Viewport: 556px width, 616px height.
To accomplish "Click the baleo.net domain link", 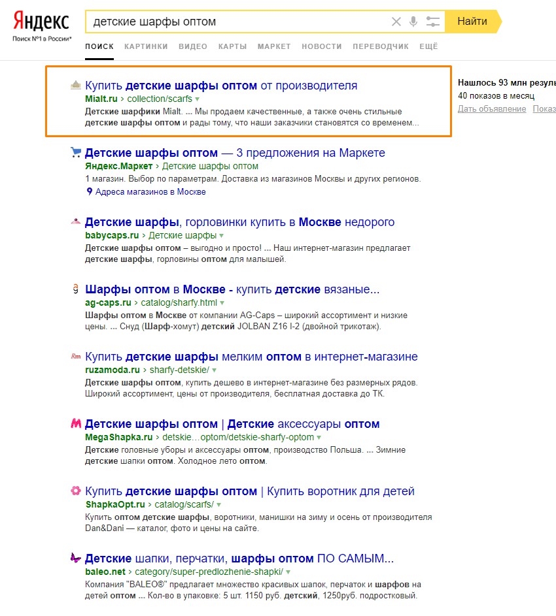I will coord(105,571).
